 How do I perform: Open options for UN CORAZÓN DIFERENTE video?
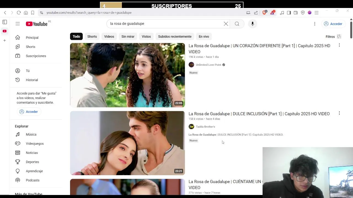coord(339,45)
